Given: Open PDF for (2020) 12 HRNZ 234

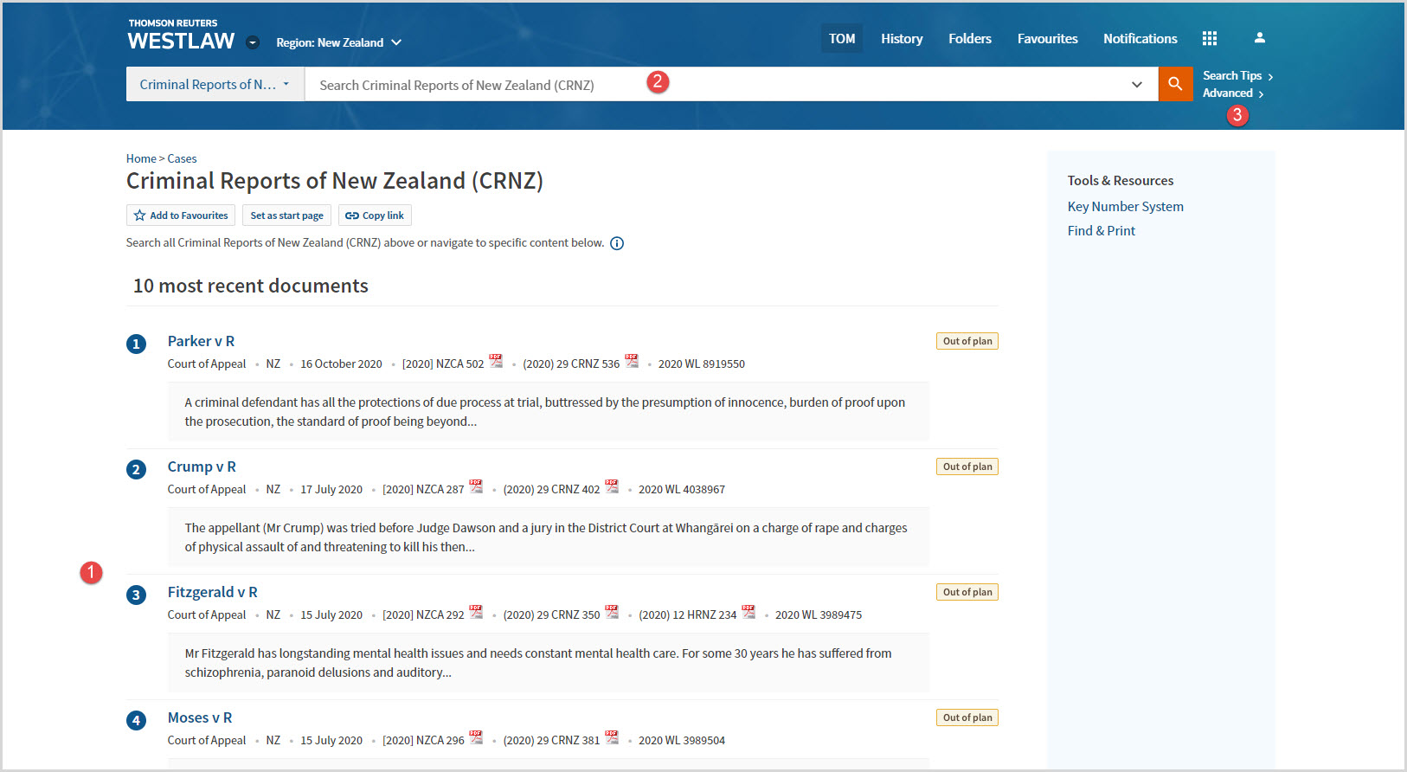Looking at the screenshot, I should click(x=748, y=612).
